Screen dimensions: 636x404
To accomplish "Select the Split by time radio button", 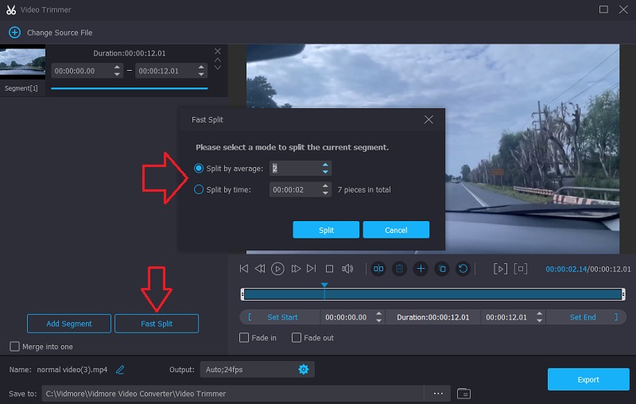I will click(x=199, y=189).
